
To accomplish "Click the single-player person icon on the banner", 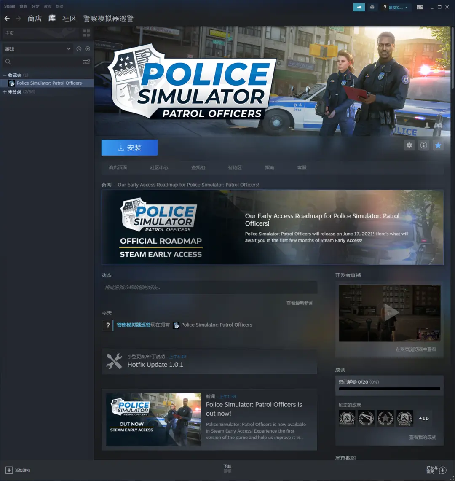I will click(427, 125).
